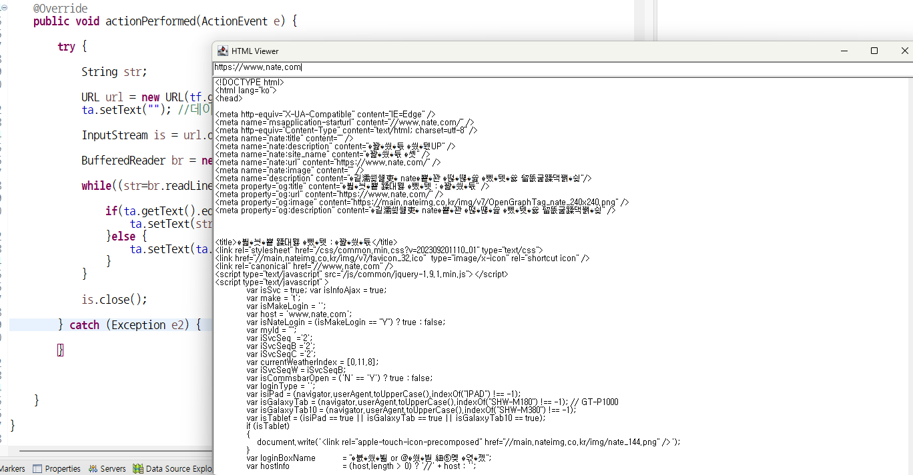Viewport: 913px width, 475px height.
Task: Click the favicon_32.ico link line
Action: click(x=402, y=258)
